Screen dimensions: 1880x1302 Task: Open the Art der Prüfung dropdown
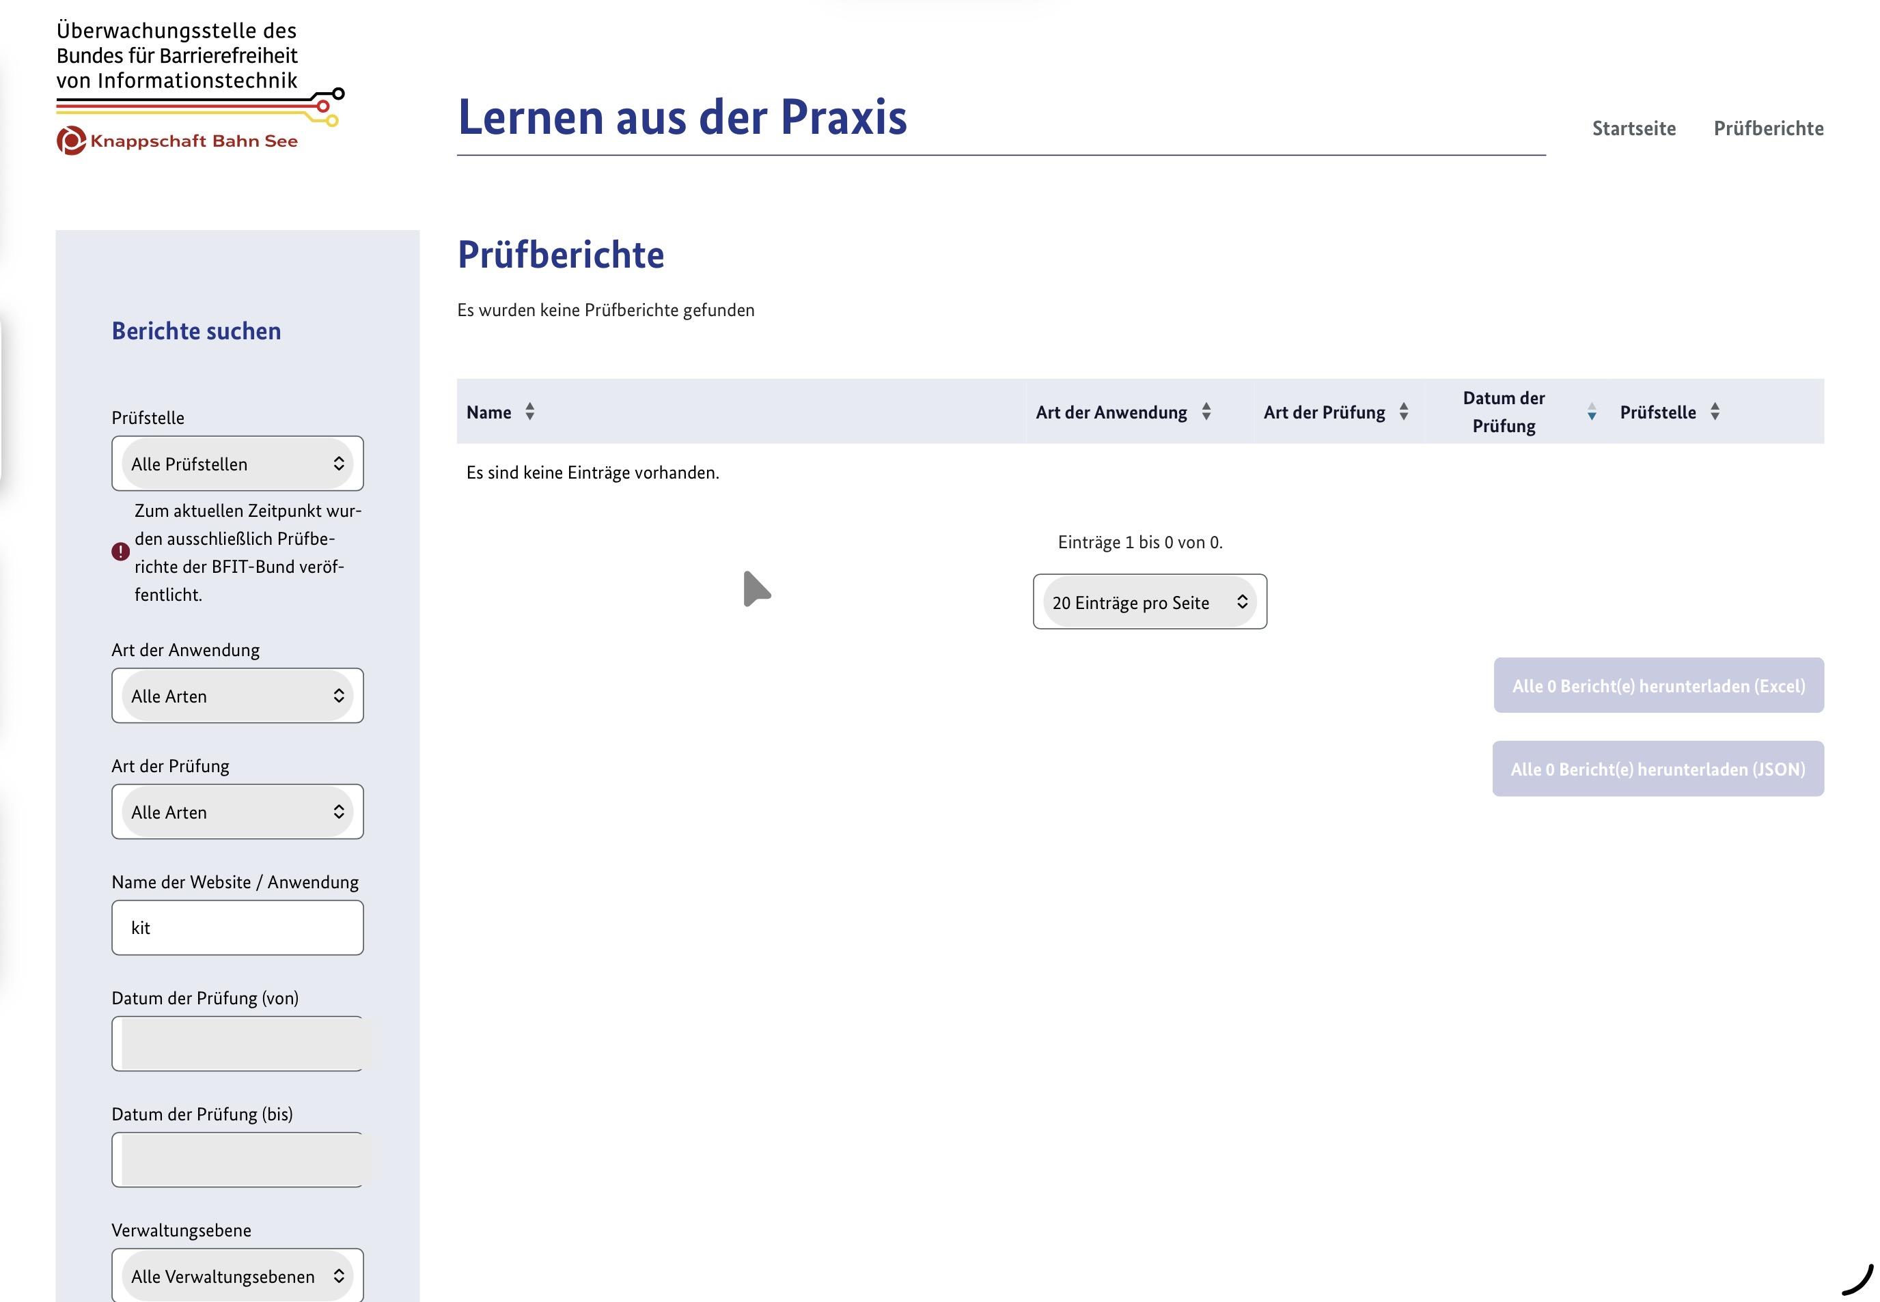(237, 812)
